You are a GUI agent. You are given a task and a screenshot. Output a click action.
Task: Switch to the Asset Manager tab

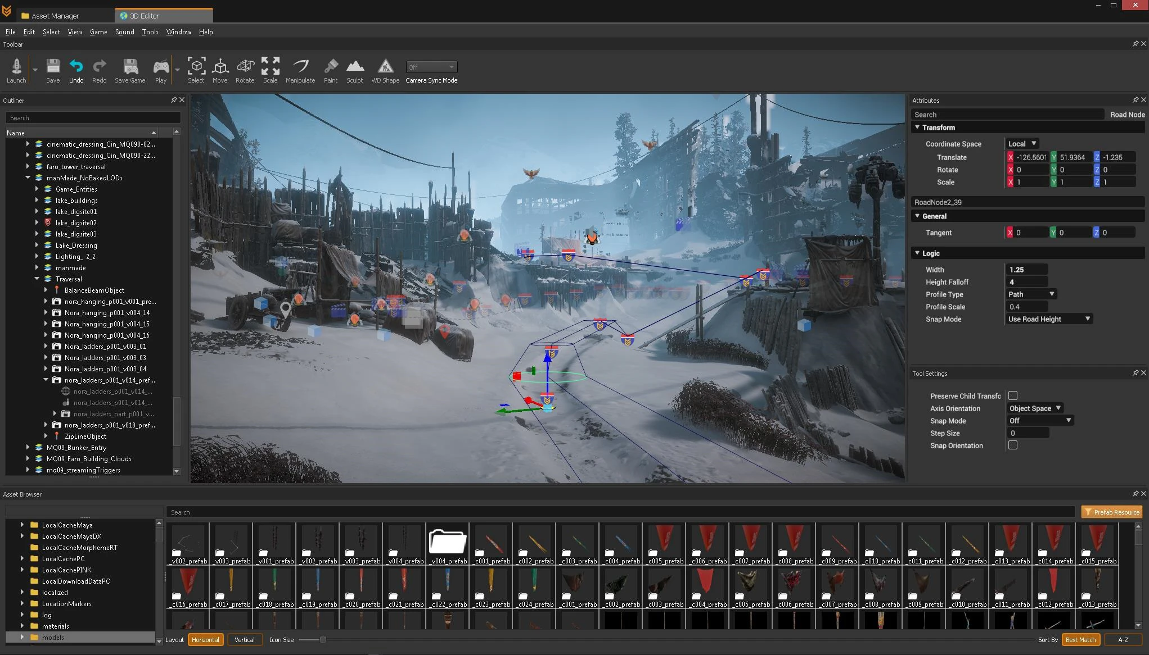[x=55, y=16]
